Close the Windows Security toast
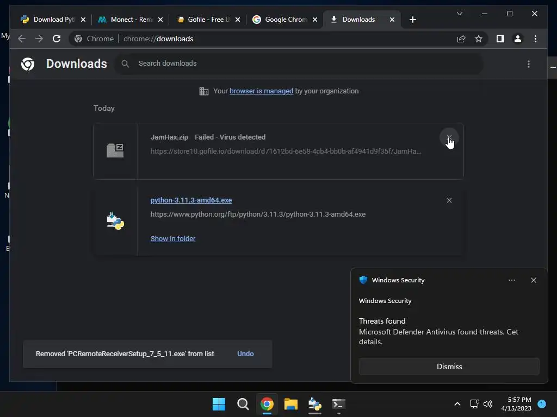 533,280
